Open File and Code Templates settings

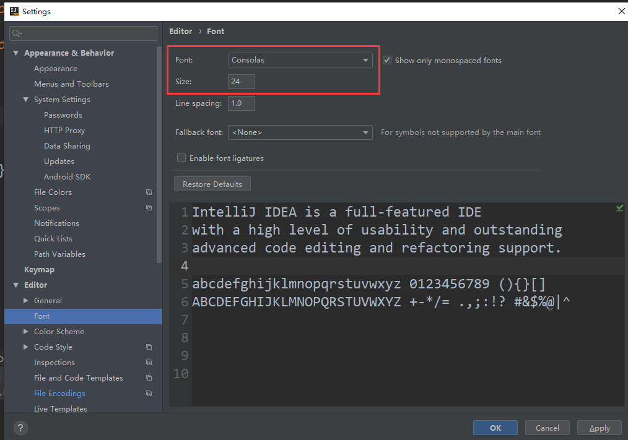[79, 378]
